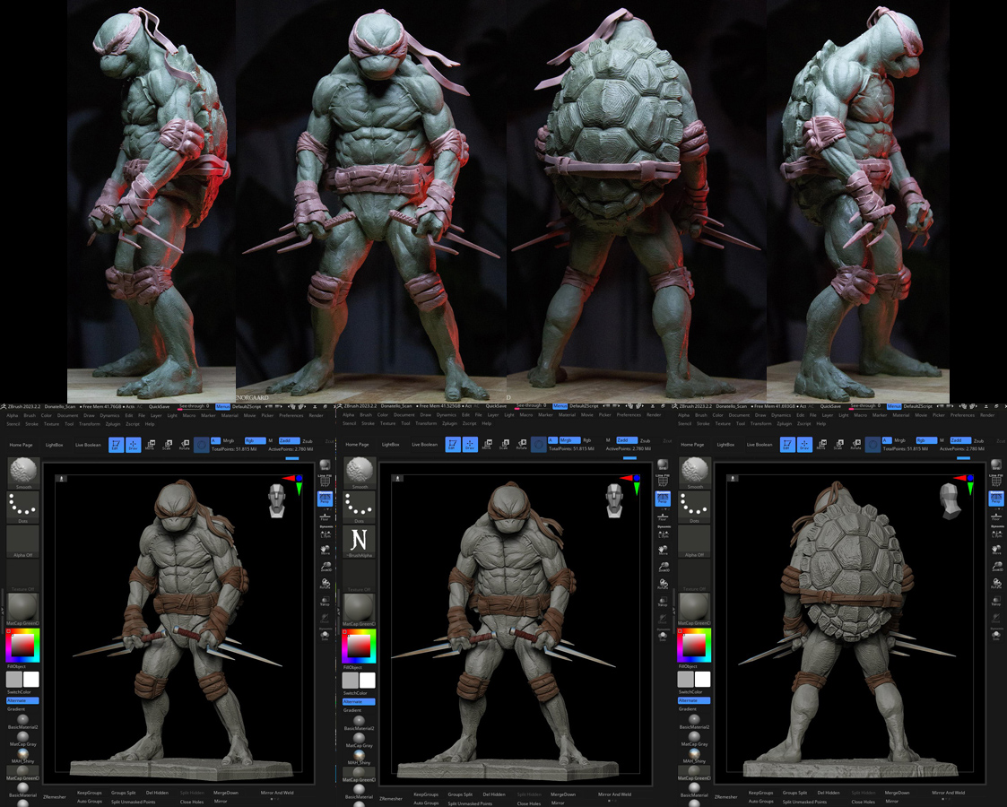Select Move gizmo mode in left ZBrush window
Viewport: 1007px width, 807px height.
click(x=150, y=444)
